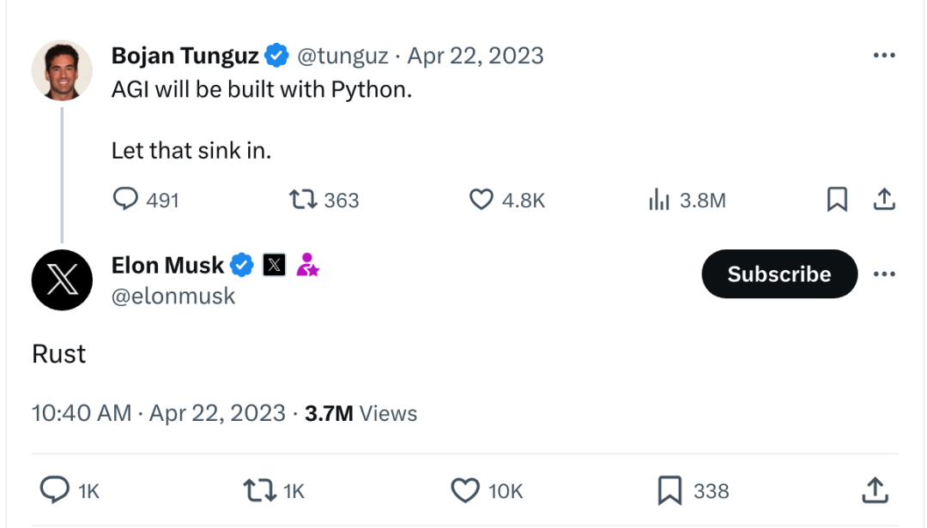Viewport: 927px width, 528px height.
Task: Open the 10:40 AM Apr 22, 2023 timestamp
Action: coord(159,413)
